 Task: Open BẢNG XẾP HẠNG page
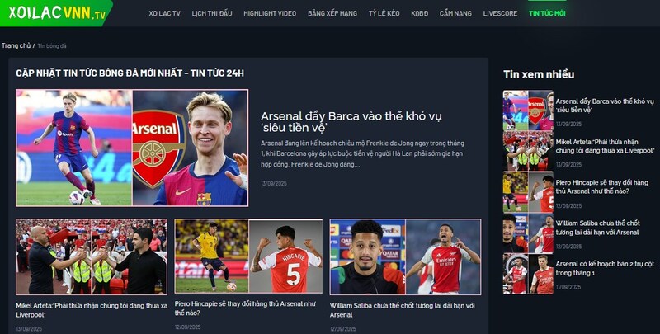tap(332, 13)
